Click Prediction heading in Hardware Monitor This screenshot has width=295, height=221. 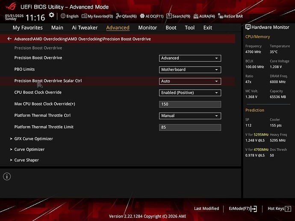[x=255, y=110]
